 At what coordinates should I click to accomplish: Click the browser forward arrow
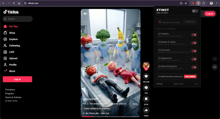[x=9, y=3]
